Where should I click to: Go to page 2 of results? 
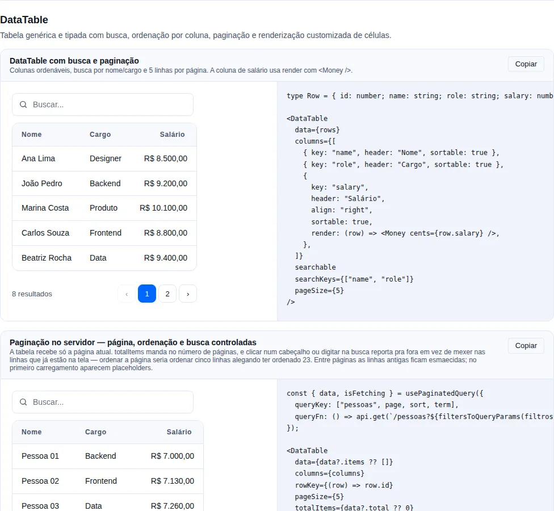point(167,294)
